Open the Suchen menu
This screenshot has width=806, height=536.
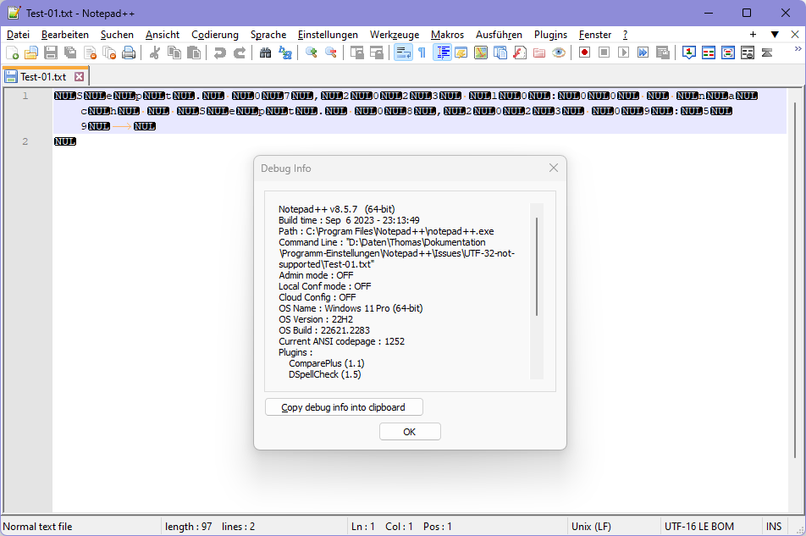[x=117, y=35]
